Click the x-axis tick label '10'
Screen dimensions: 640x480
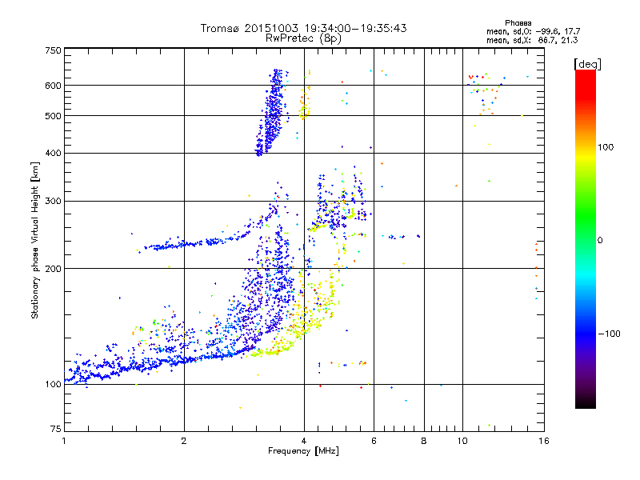point(462,441)
